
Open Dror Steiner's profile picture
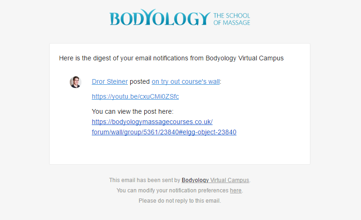pyautogui.click(x=75, y=82)
